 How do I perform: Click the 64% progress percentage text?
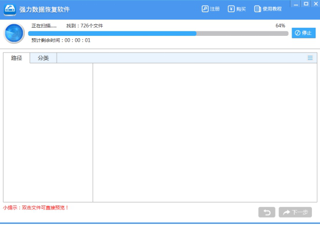click(280, 25)
